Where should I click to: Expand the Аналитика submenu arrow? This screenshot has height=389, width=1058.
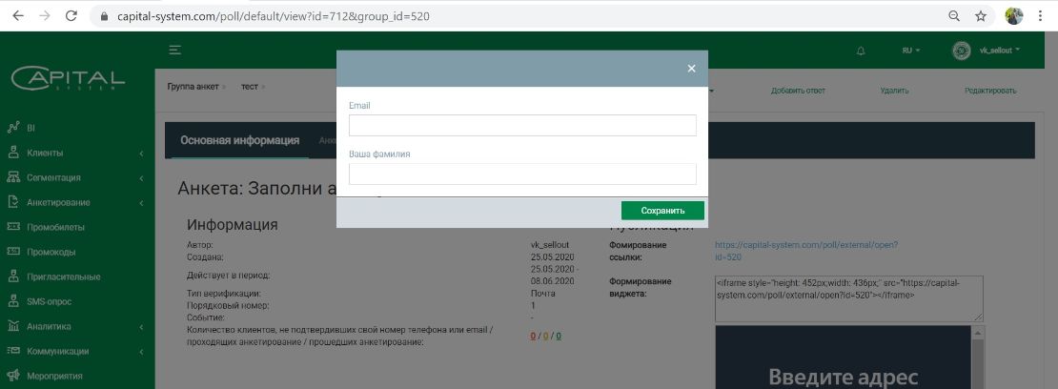point(141,328)
